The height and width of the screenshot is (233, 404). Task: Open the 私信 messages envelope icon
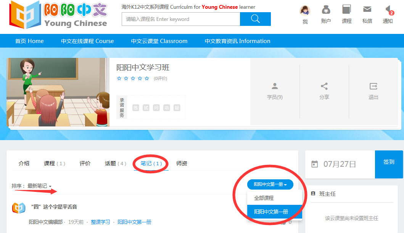point(367,10)
